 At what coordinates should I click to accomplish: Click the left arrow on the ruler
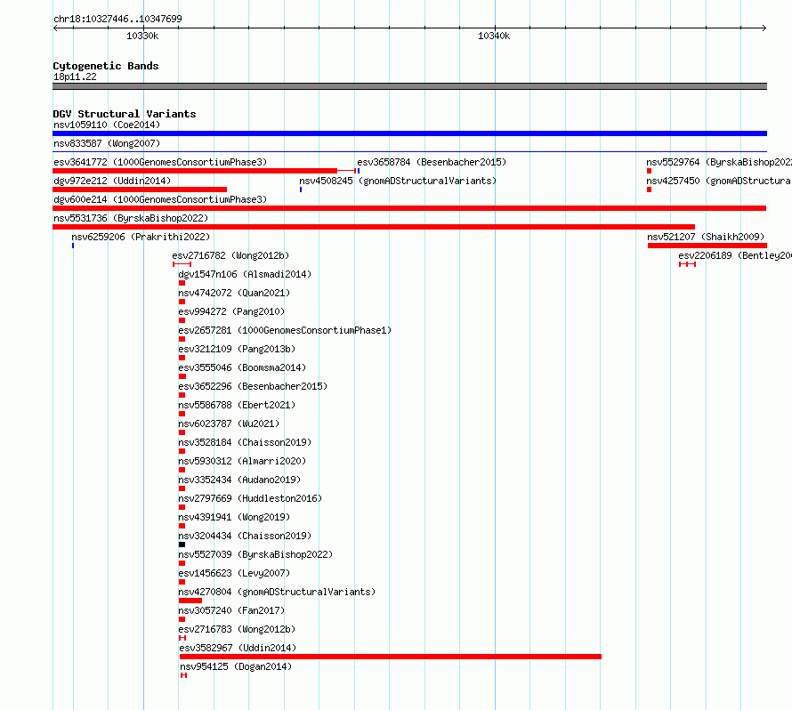(x=55, y=28)
